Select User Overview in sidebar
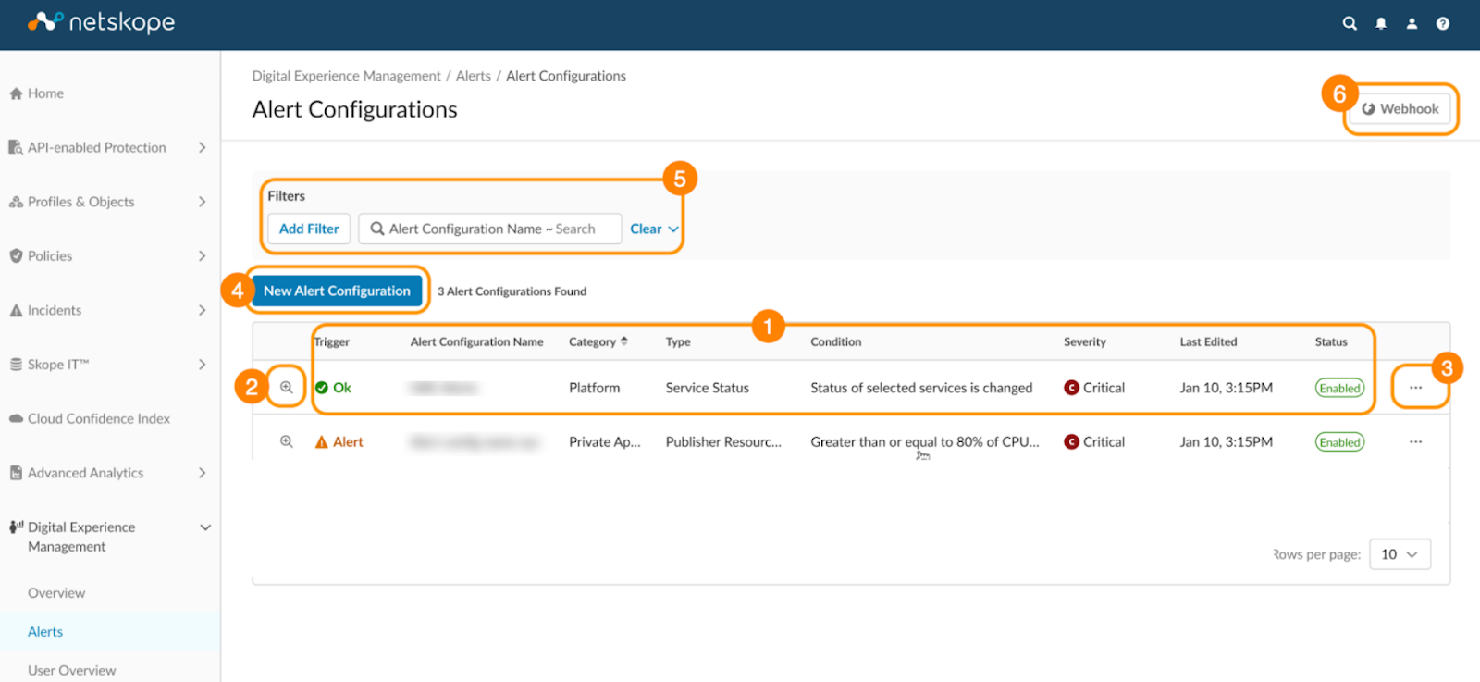This screenshot has width=1480, height=682. pyautogui.click(x=72, y=671)
